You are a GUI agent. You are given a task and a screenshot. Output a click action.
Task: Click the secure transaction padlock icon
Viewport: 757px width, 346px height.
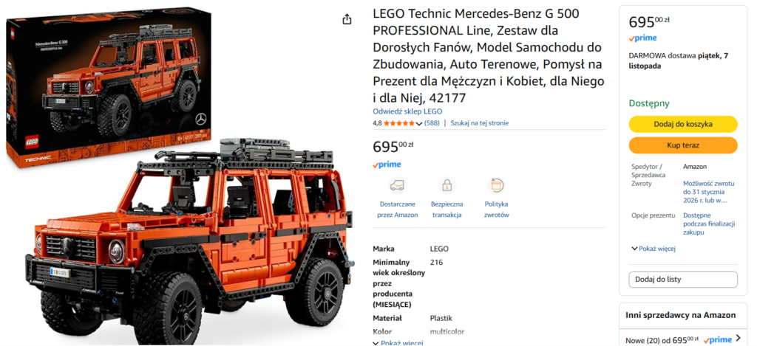tap(447, 185)
